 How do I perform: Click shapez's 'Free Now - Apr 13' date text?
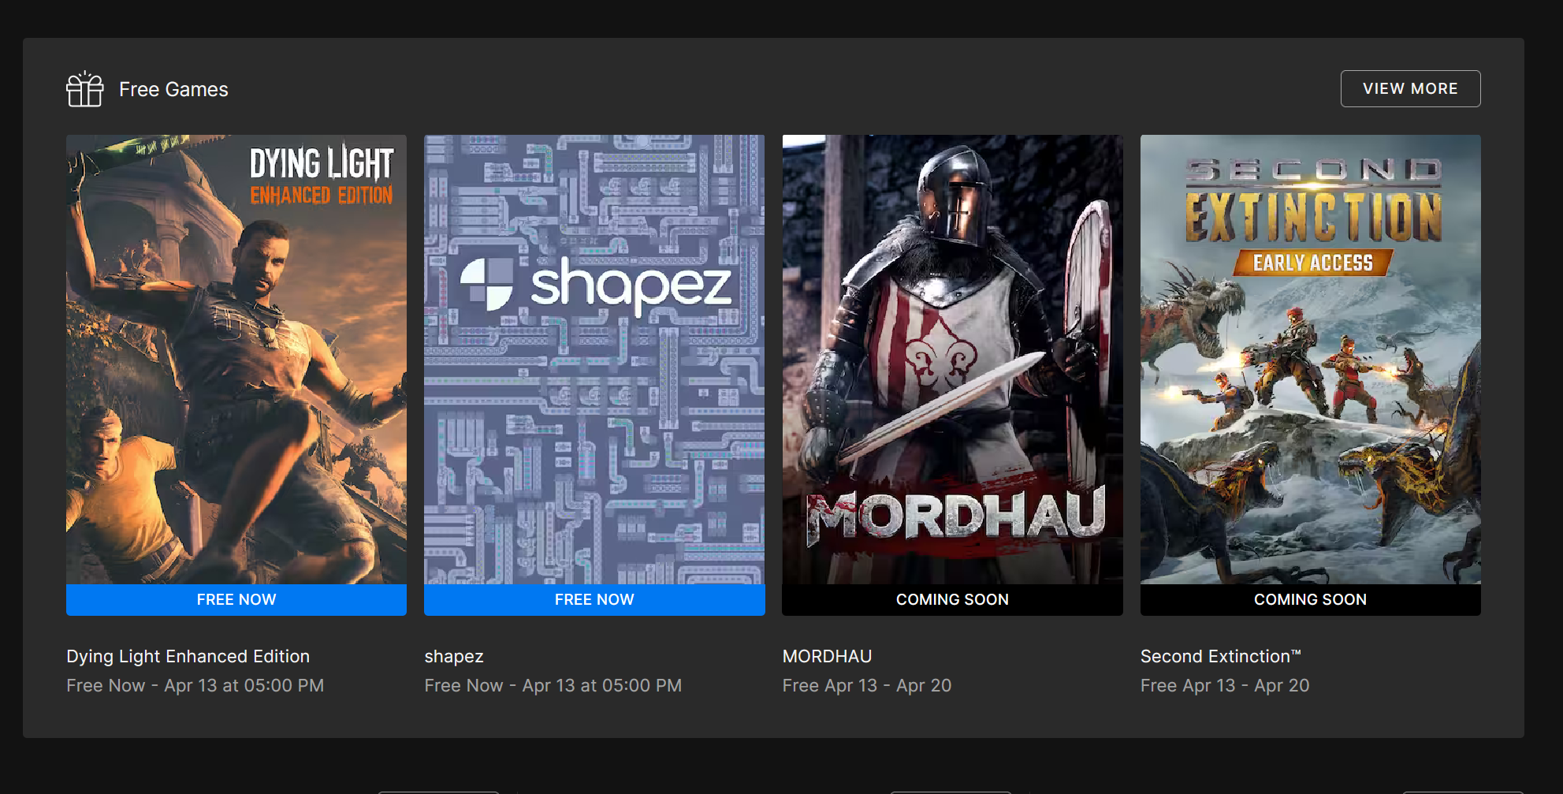click(553, 685)
